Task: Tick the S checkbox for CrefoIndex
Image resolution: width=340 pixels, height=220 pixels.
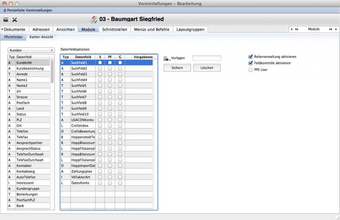Action: [100, 126]
